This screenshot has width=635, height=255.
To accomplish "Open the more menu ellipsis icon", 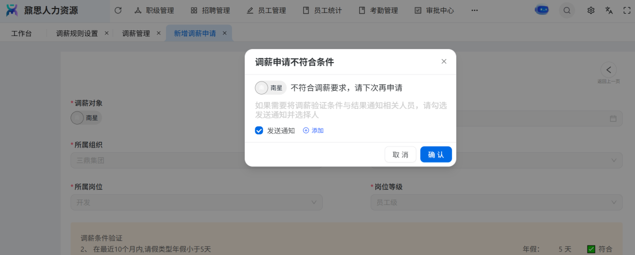I will point(474,10).
